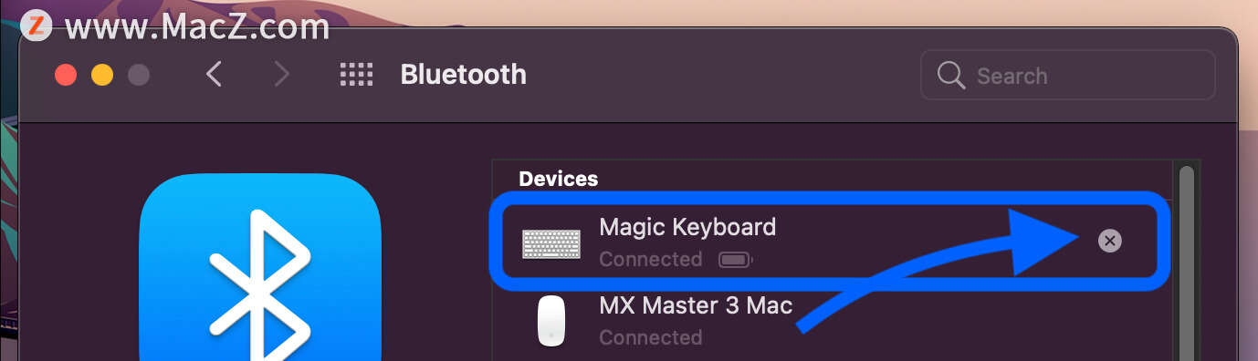Image resolution: width=1258 pixels, height=361 pixels.
Task: Close the Bluetooth preferences window
Action: tap(66, 75)
